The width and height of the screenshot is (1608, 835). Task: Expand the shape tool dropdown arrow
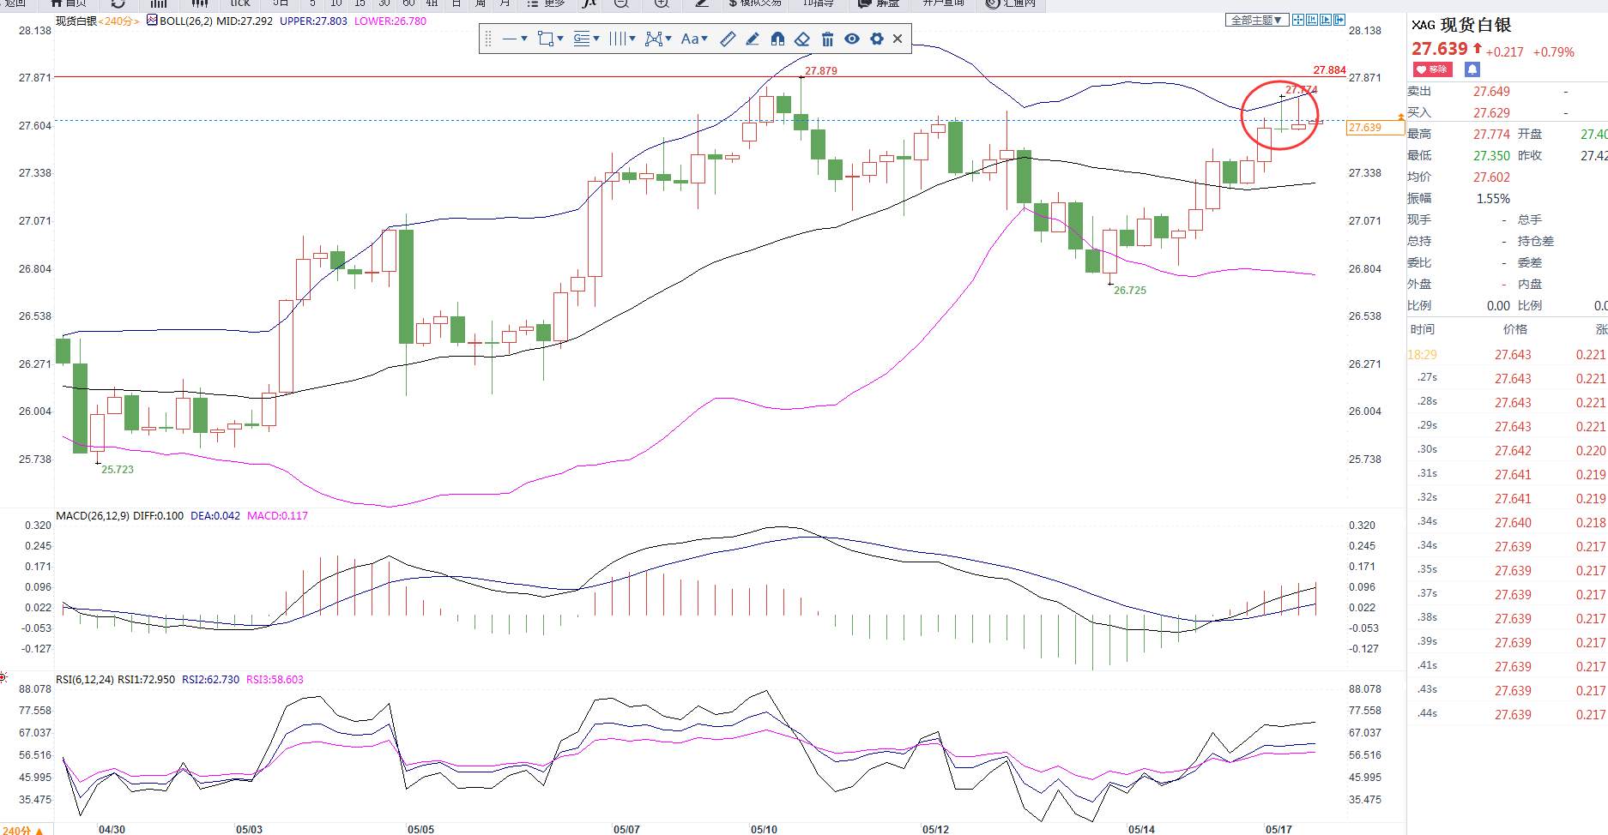coord(560,39)
